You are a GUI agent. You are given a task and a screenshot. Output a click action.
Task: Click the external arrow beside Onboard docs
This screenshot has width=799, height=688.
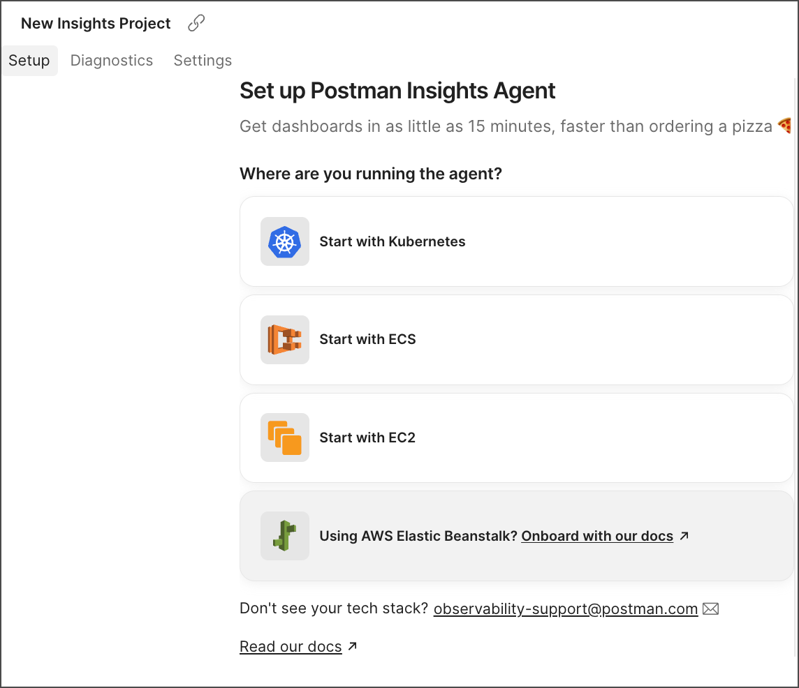[684, 536]
